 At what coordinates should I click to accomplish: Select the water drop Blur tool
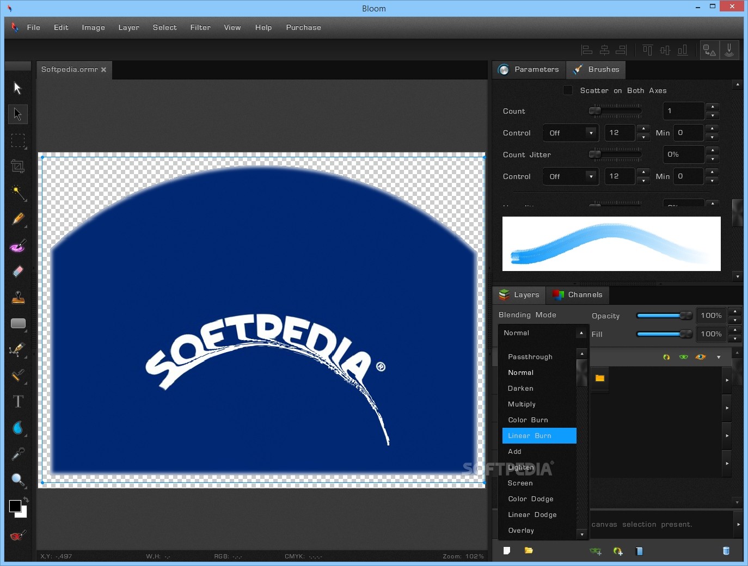(17, 428)
